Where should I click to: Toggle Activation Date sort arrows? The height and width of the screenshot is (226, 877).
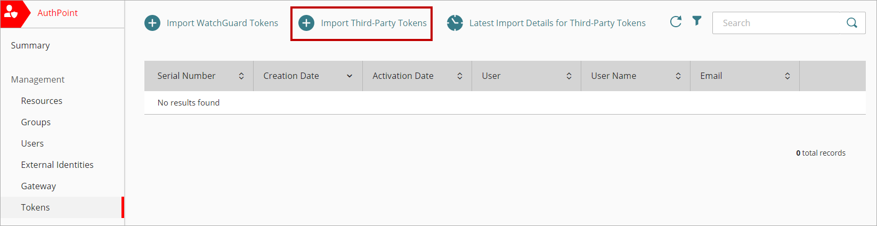tap(460, 76)
